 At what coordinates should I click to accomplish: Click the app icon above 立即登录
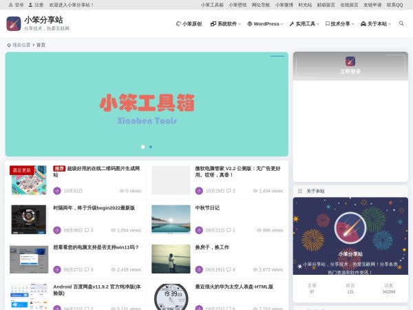tap(350, 61)
